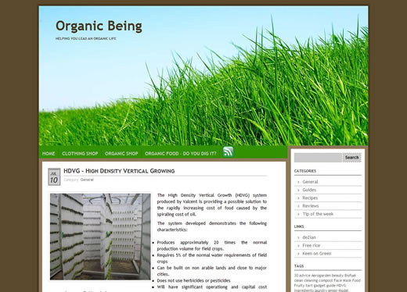Click the General category under post title

[x=87, y=180]
